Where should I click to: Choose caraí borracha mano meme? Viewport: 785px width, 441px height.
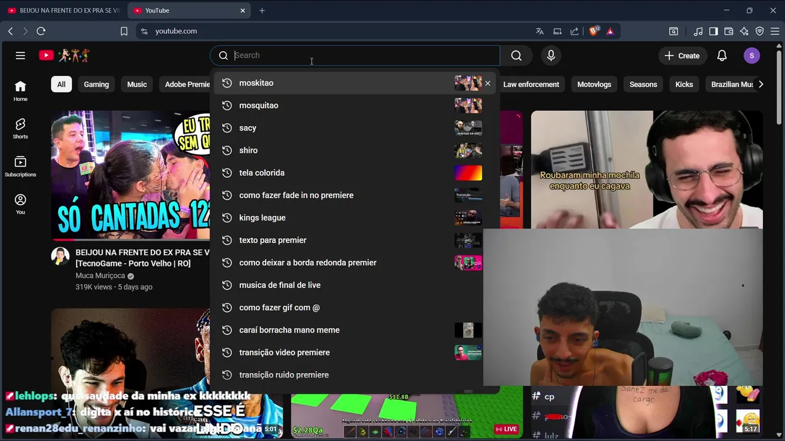(x=348, y=330)
